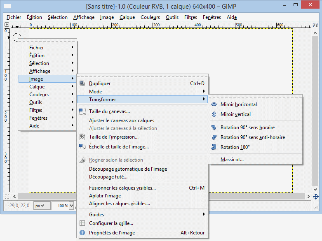Expand the Sélection submenu arrow in popup
322x241 pixels.
73,63
